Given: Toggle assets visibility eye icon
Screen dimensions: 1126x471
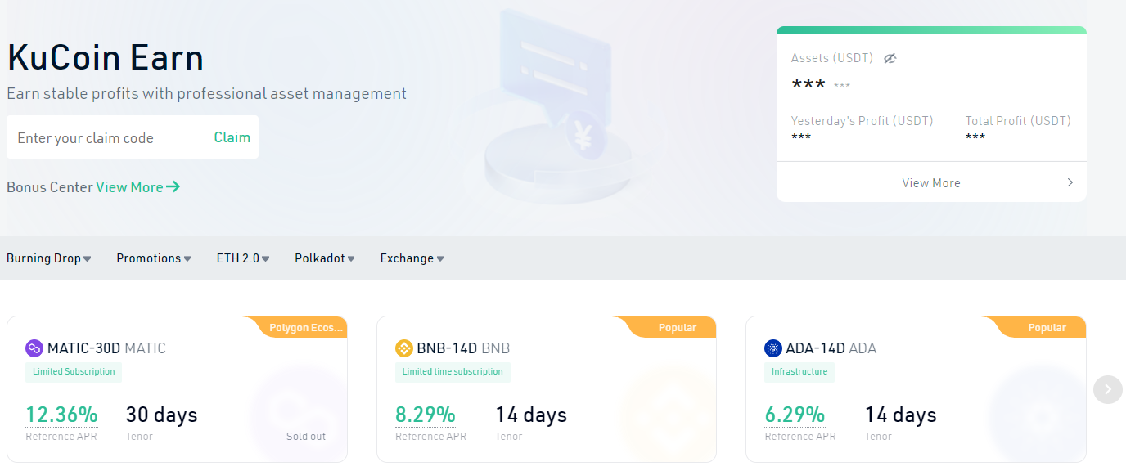Looking at the screenshot, I should pyautogui.click(x=890, y=58).
